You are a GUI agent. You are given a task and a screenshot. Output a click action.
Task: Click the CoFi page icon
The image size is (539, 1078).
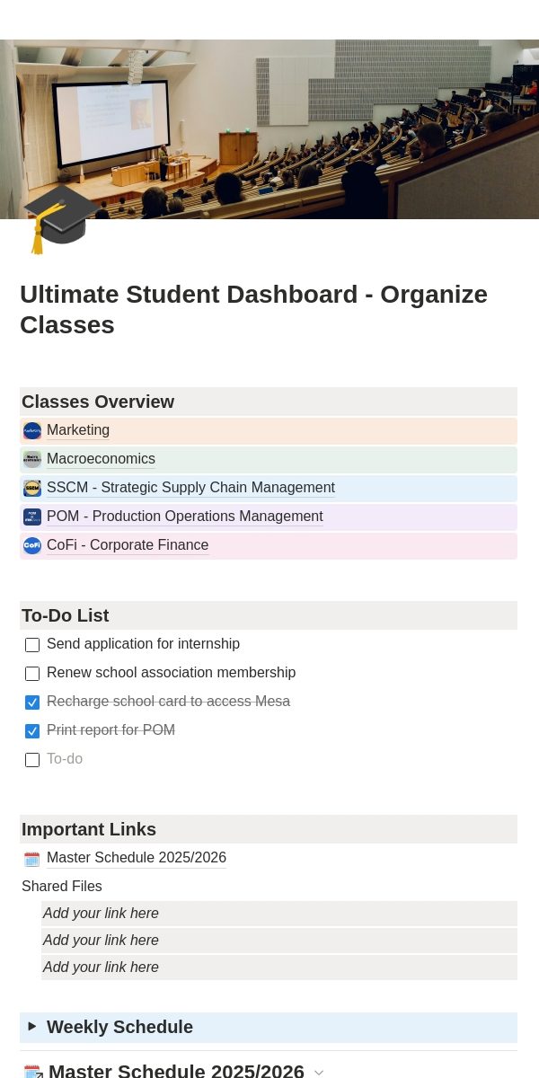pos(32,546)
